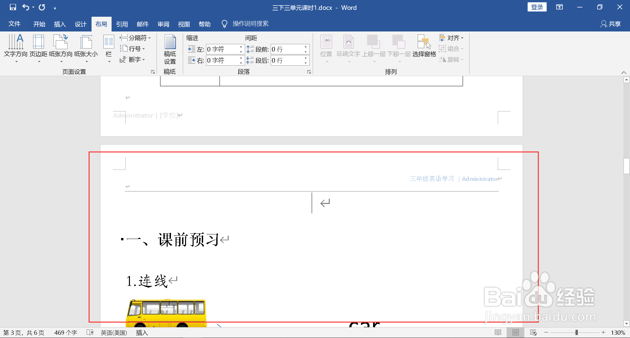Switch to the 邮件 (Mailings) tab
This screenshot has height=338, width=630.
coord(143,24)
